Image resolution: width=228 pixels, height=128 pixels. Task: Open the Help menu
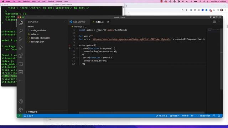66,1
